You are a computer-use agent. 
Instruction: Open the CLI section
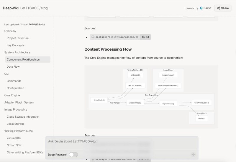(6, 74)
